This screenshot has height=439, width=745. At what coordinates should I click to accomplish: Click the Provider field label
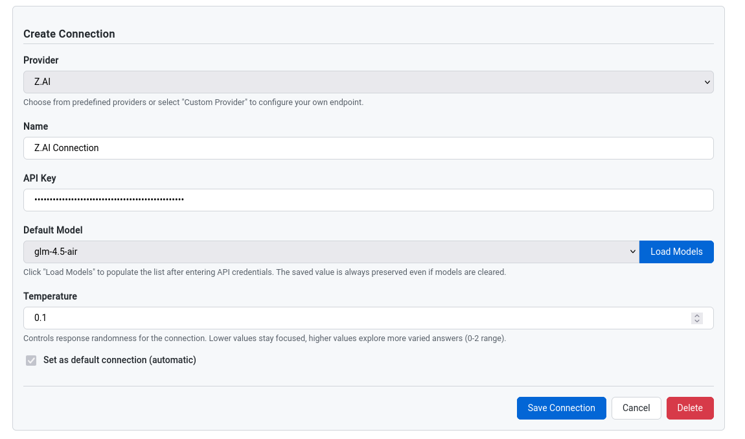(x=41, y=60)
